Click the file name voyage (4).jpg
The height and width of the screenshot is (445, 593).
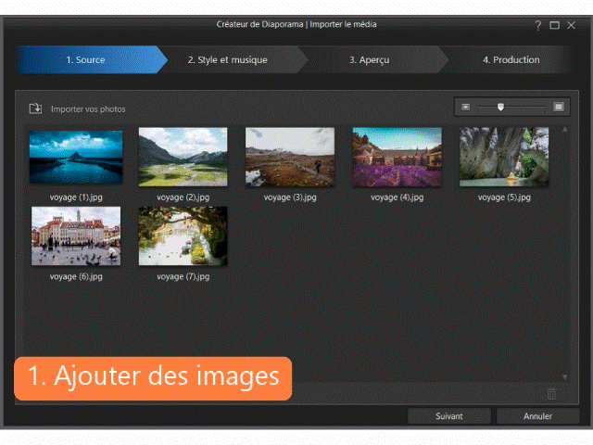click(x=397, y=197)
